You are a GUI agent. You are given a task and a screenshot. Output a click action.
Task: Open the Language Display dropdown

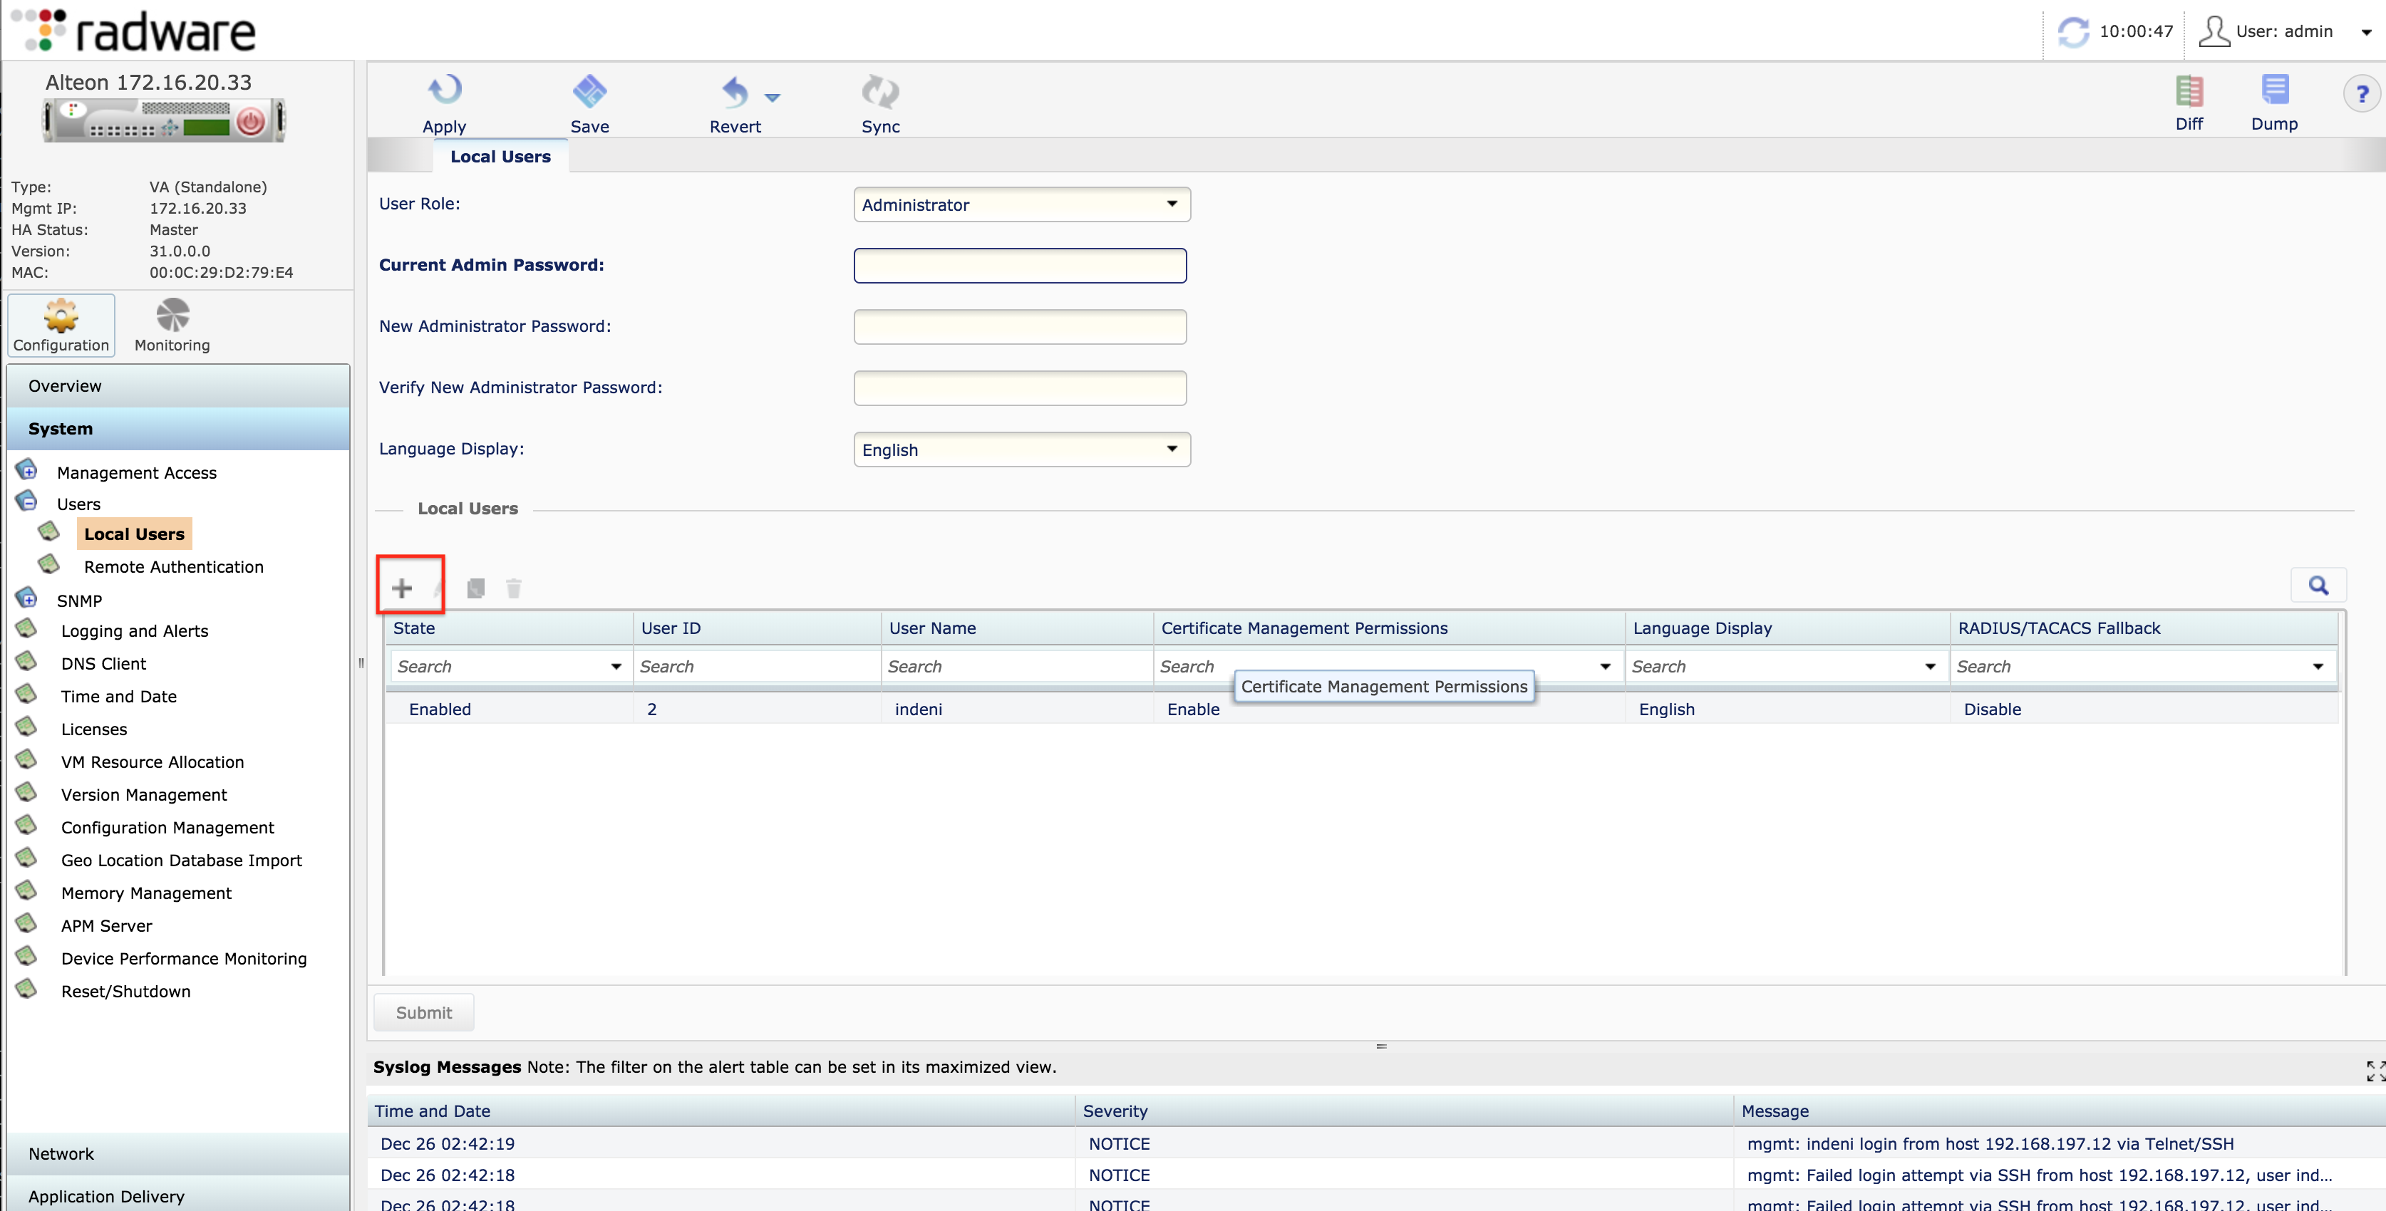pos(1022,450)
